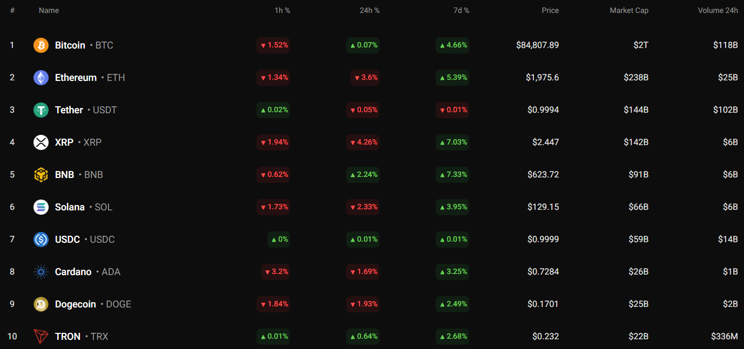
Task: Click the XRP logo icon
Action: pyautogui.click(x=41, y=142)
